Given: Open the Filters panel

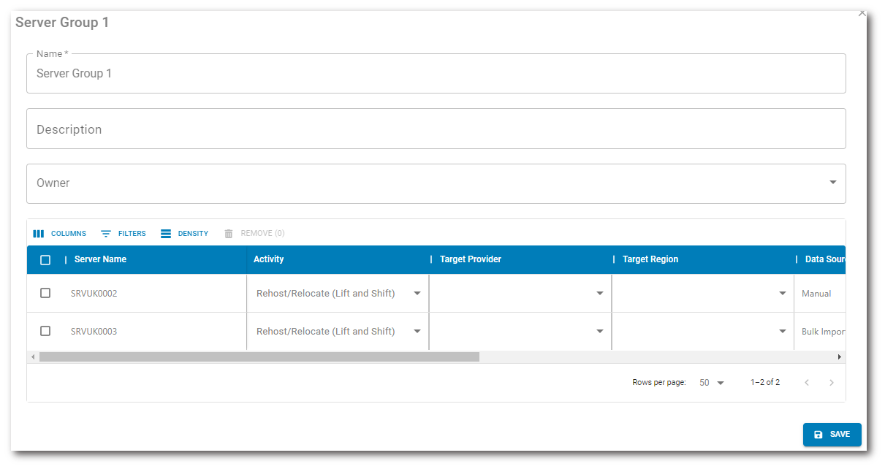Looking at the screenshot, I should (124, 234).
